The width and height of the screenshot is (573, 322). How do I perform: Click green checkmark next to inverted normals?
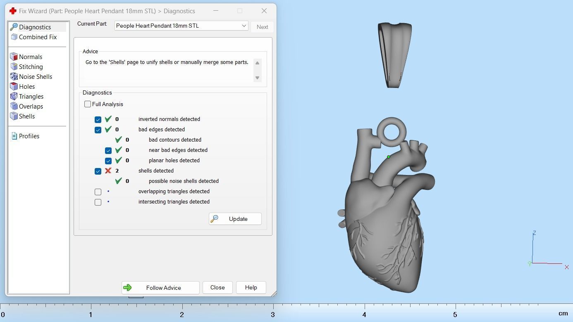pos(108,119)
